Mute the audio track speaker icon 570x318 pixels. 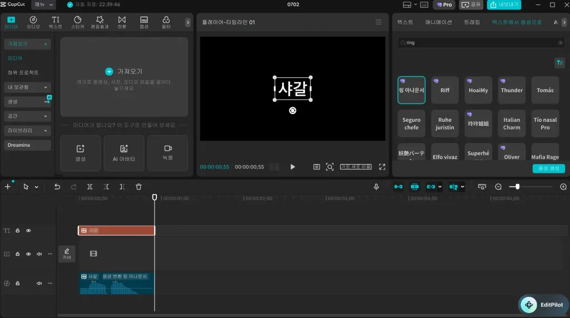tap(39, 283)
